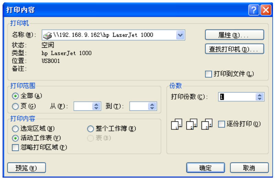Click the printer icon in name field
The width and height of the screenshot is (275, 180).
(x=47, y=36)
